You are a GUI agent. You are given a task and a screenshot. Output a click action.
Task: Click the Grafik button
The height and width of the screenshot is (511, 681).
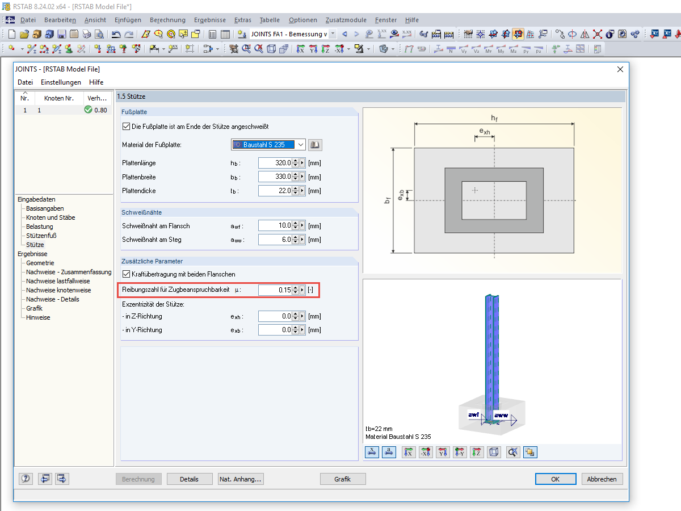coord(342,479)
